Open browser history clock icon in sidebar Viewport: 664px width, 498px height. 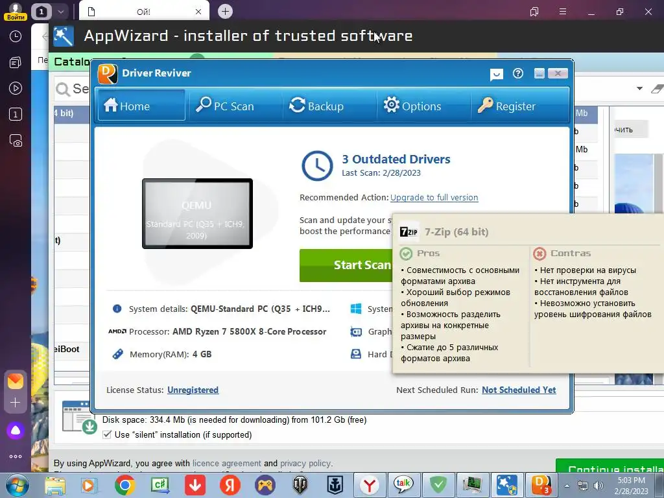point(16,36)
